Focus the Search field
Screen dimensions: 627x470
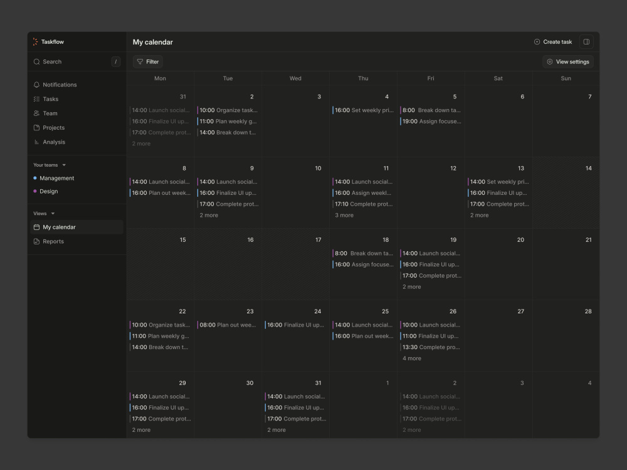(x=76, y=61)
